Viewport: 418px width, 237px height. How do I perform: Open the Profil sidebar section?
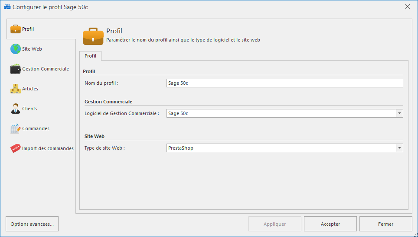point(41,29)
